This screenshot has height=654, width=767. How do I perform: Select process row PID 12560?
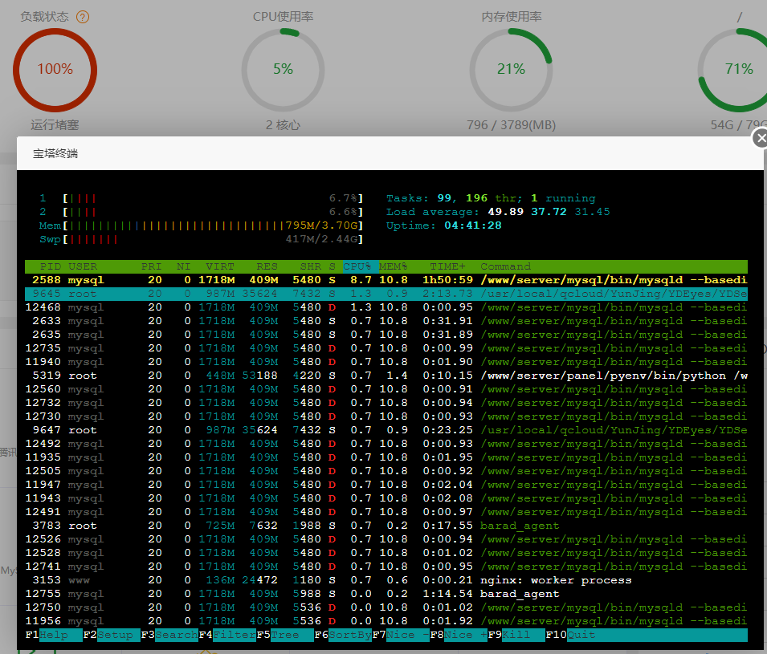point(386,389)
